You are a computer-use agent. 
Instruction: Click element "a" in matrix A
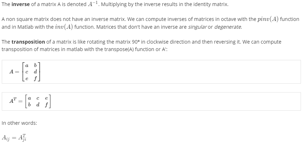(27, 66)
